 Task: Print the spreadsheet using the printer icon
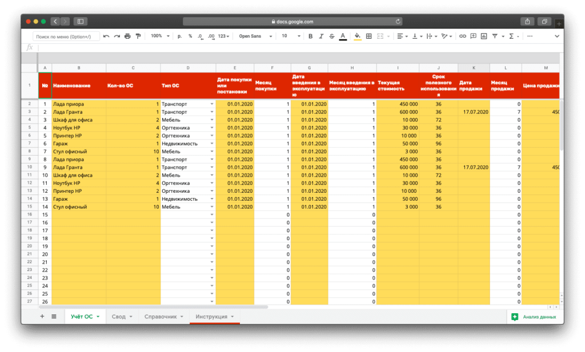(x=127, y=36)
